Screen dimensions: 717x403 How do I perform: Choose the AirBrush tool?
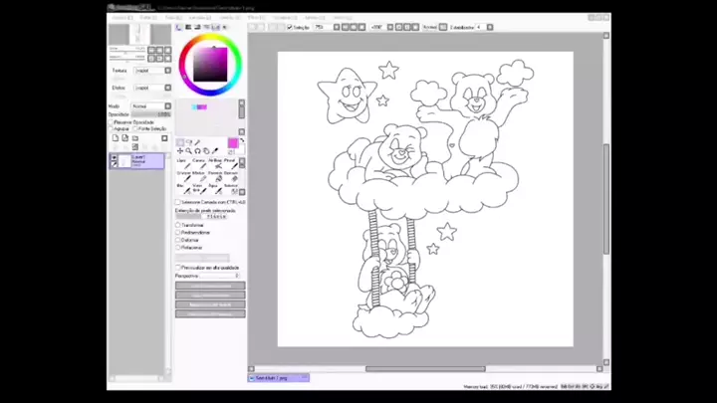[215, 163]
